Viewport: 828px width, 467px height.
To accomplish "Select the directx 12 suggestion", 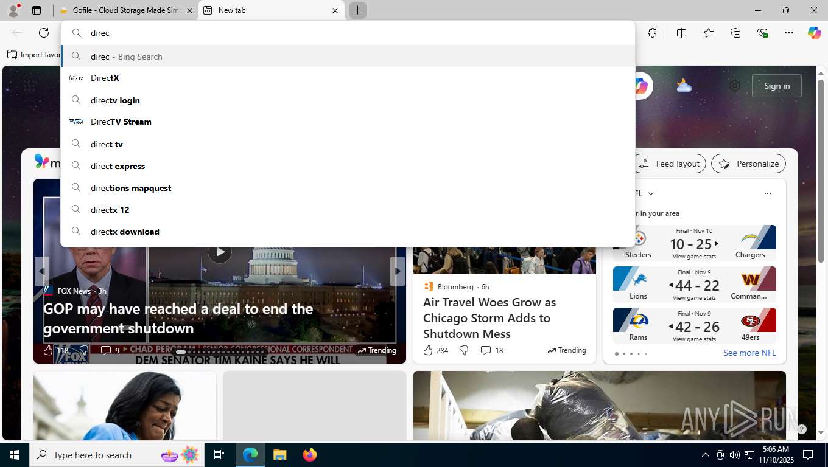I will (x=348, y=210).
